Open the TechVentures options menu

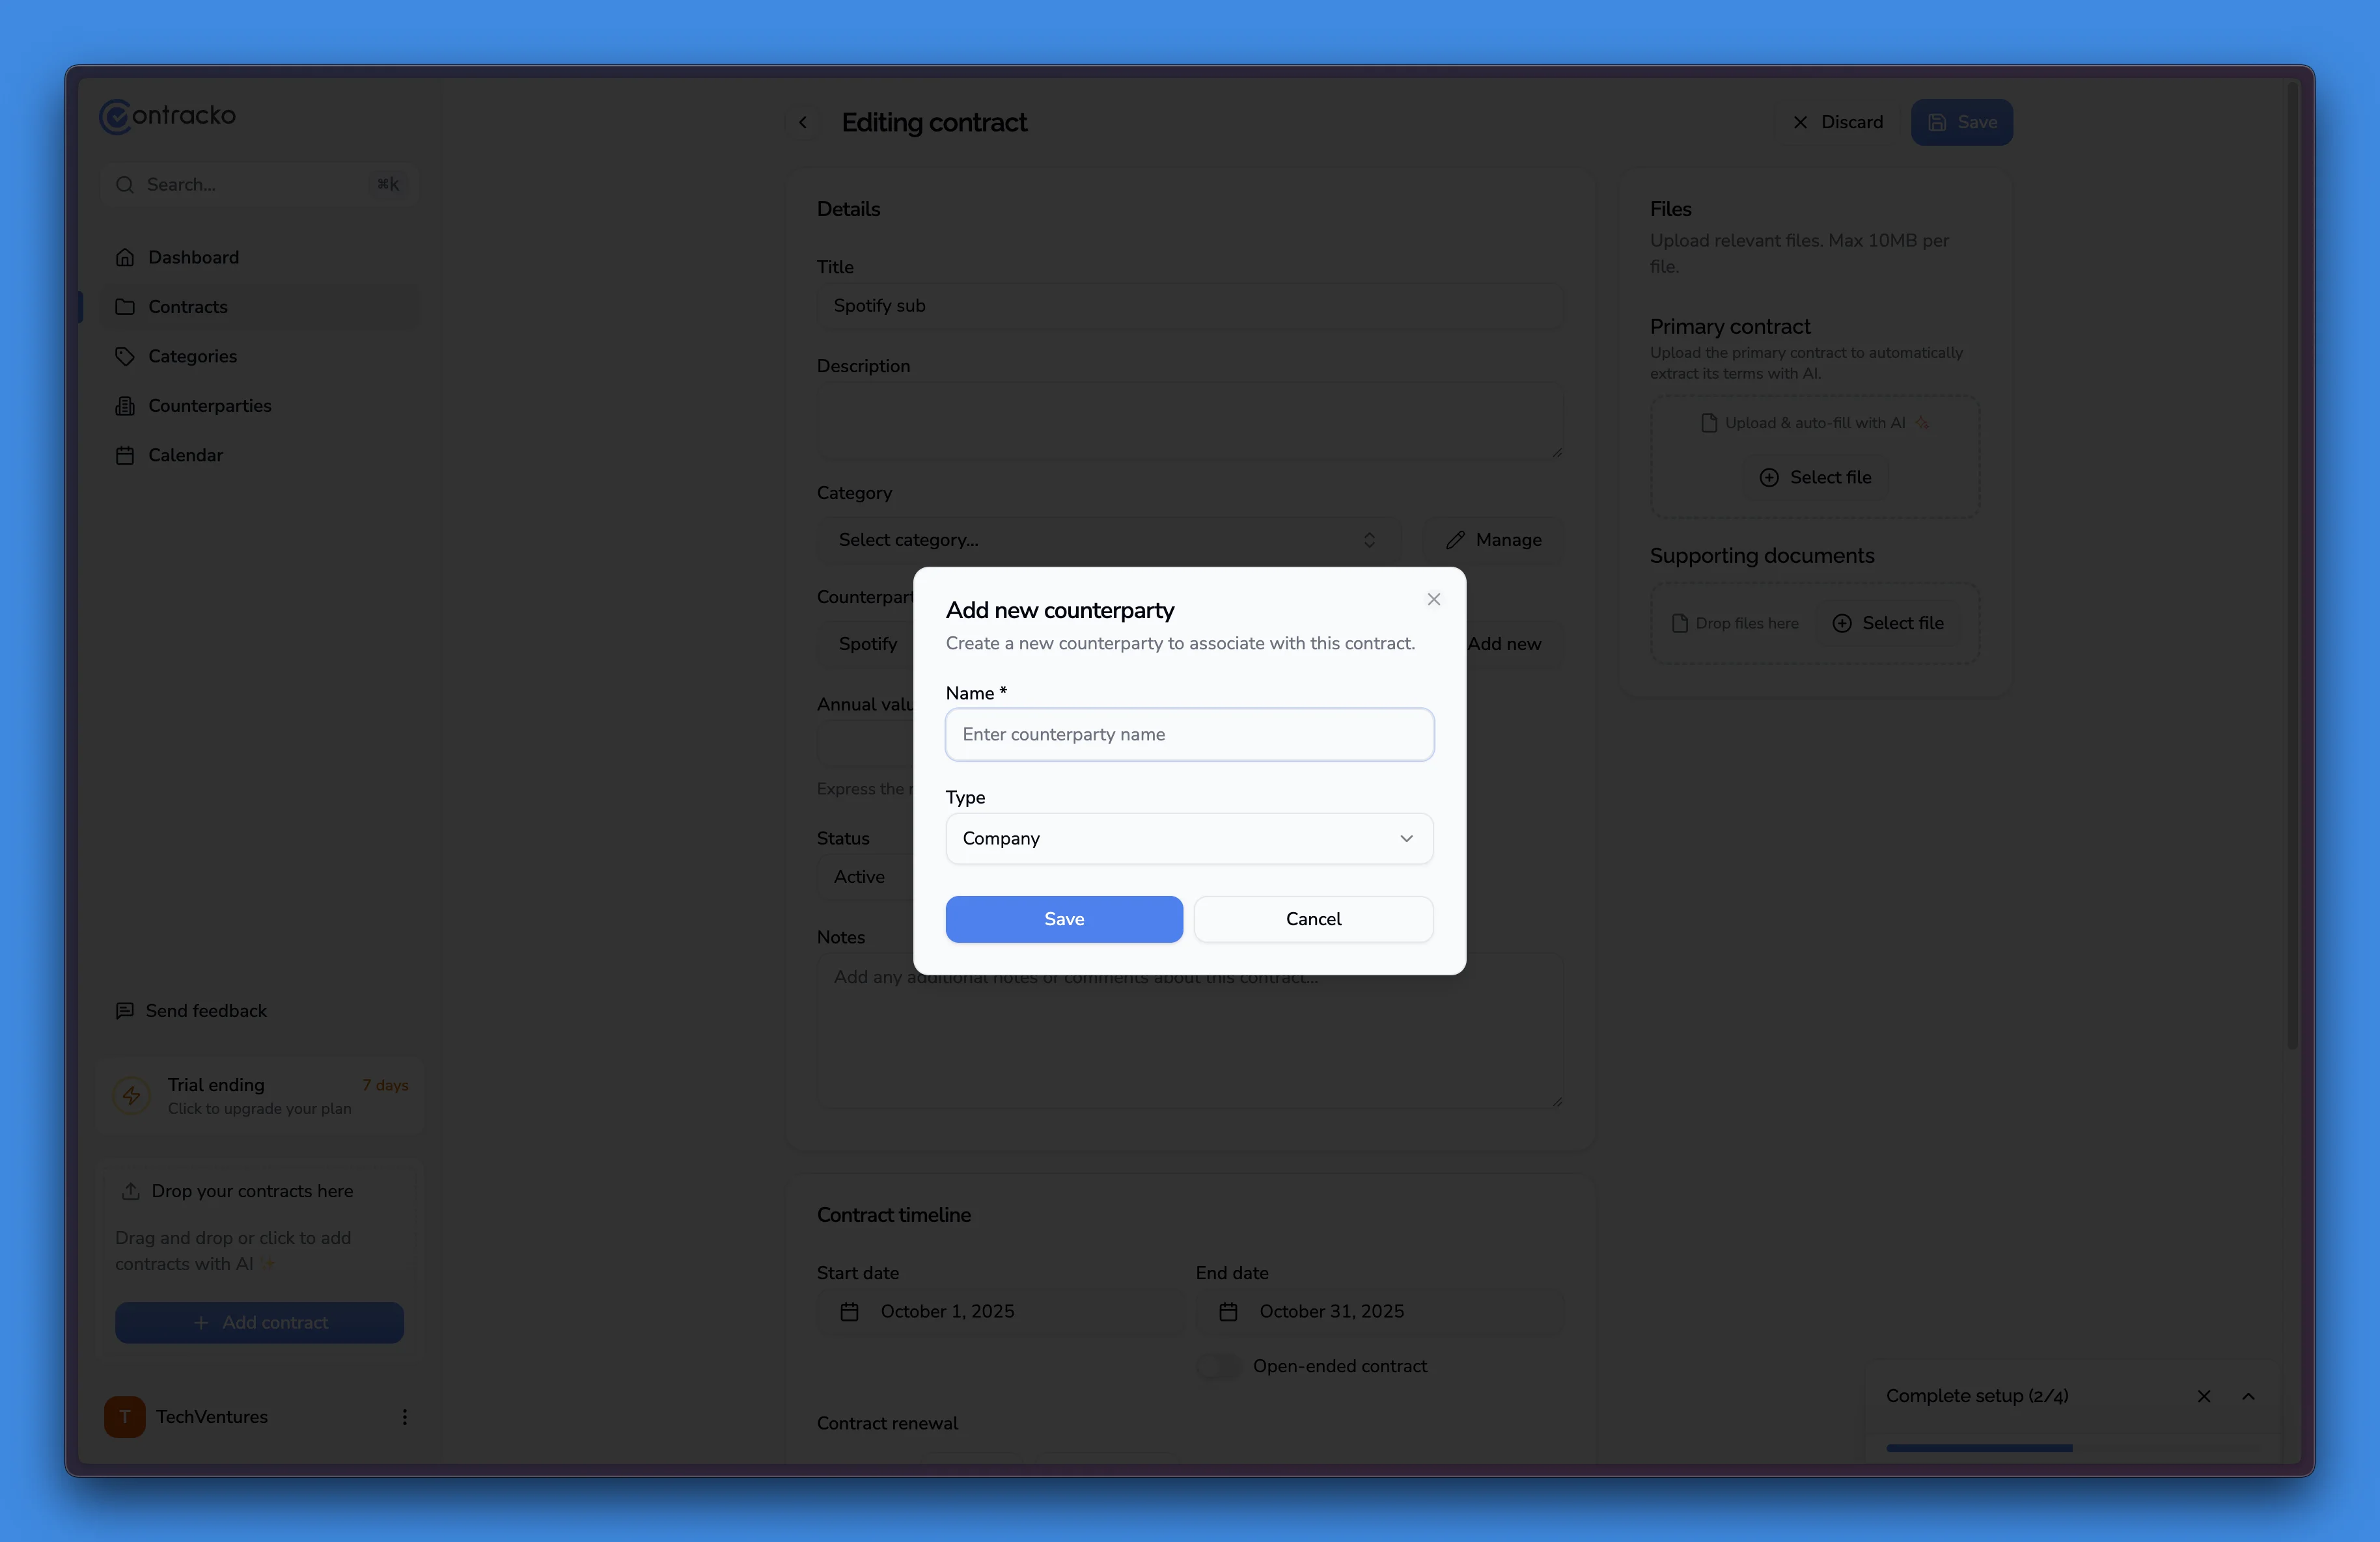(x=404, y=1416)
